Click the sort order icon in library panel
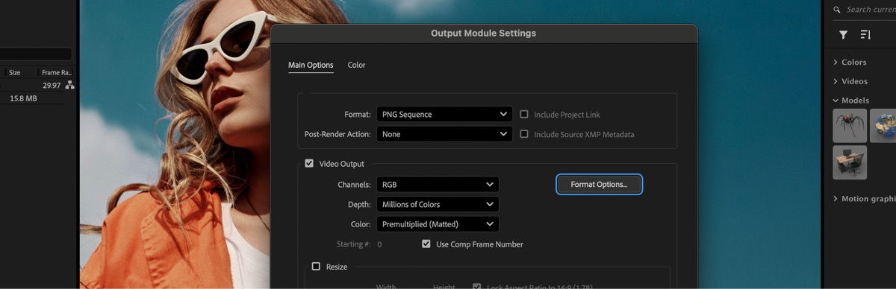Viewport: 896px width, 289px height. pos(865,35)
